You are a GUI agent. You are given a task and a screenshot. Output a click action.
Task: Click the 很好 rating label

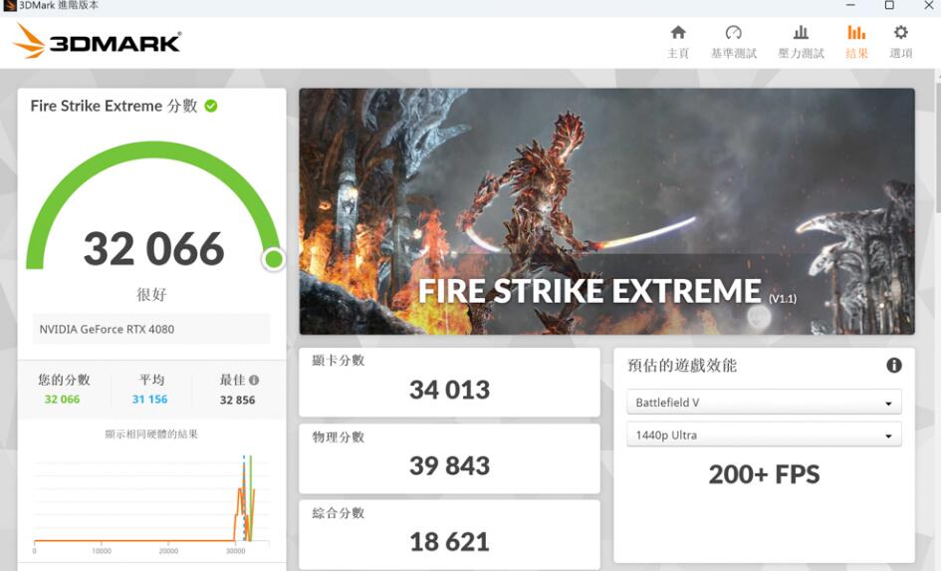[151, 294]
